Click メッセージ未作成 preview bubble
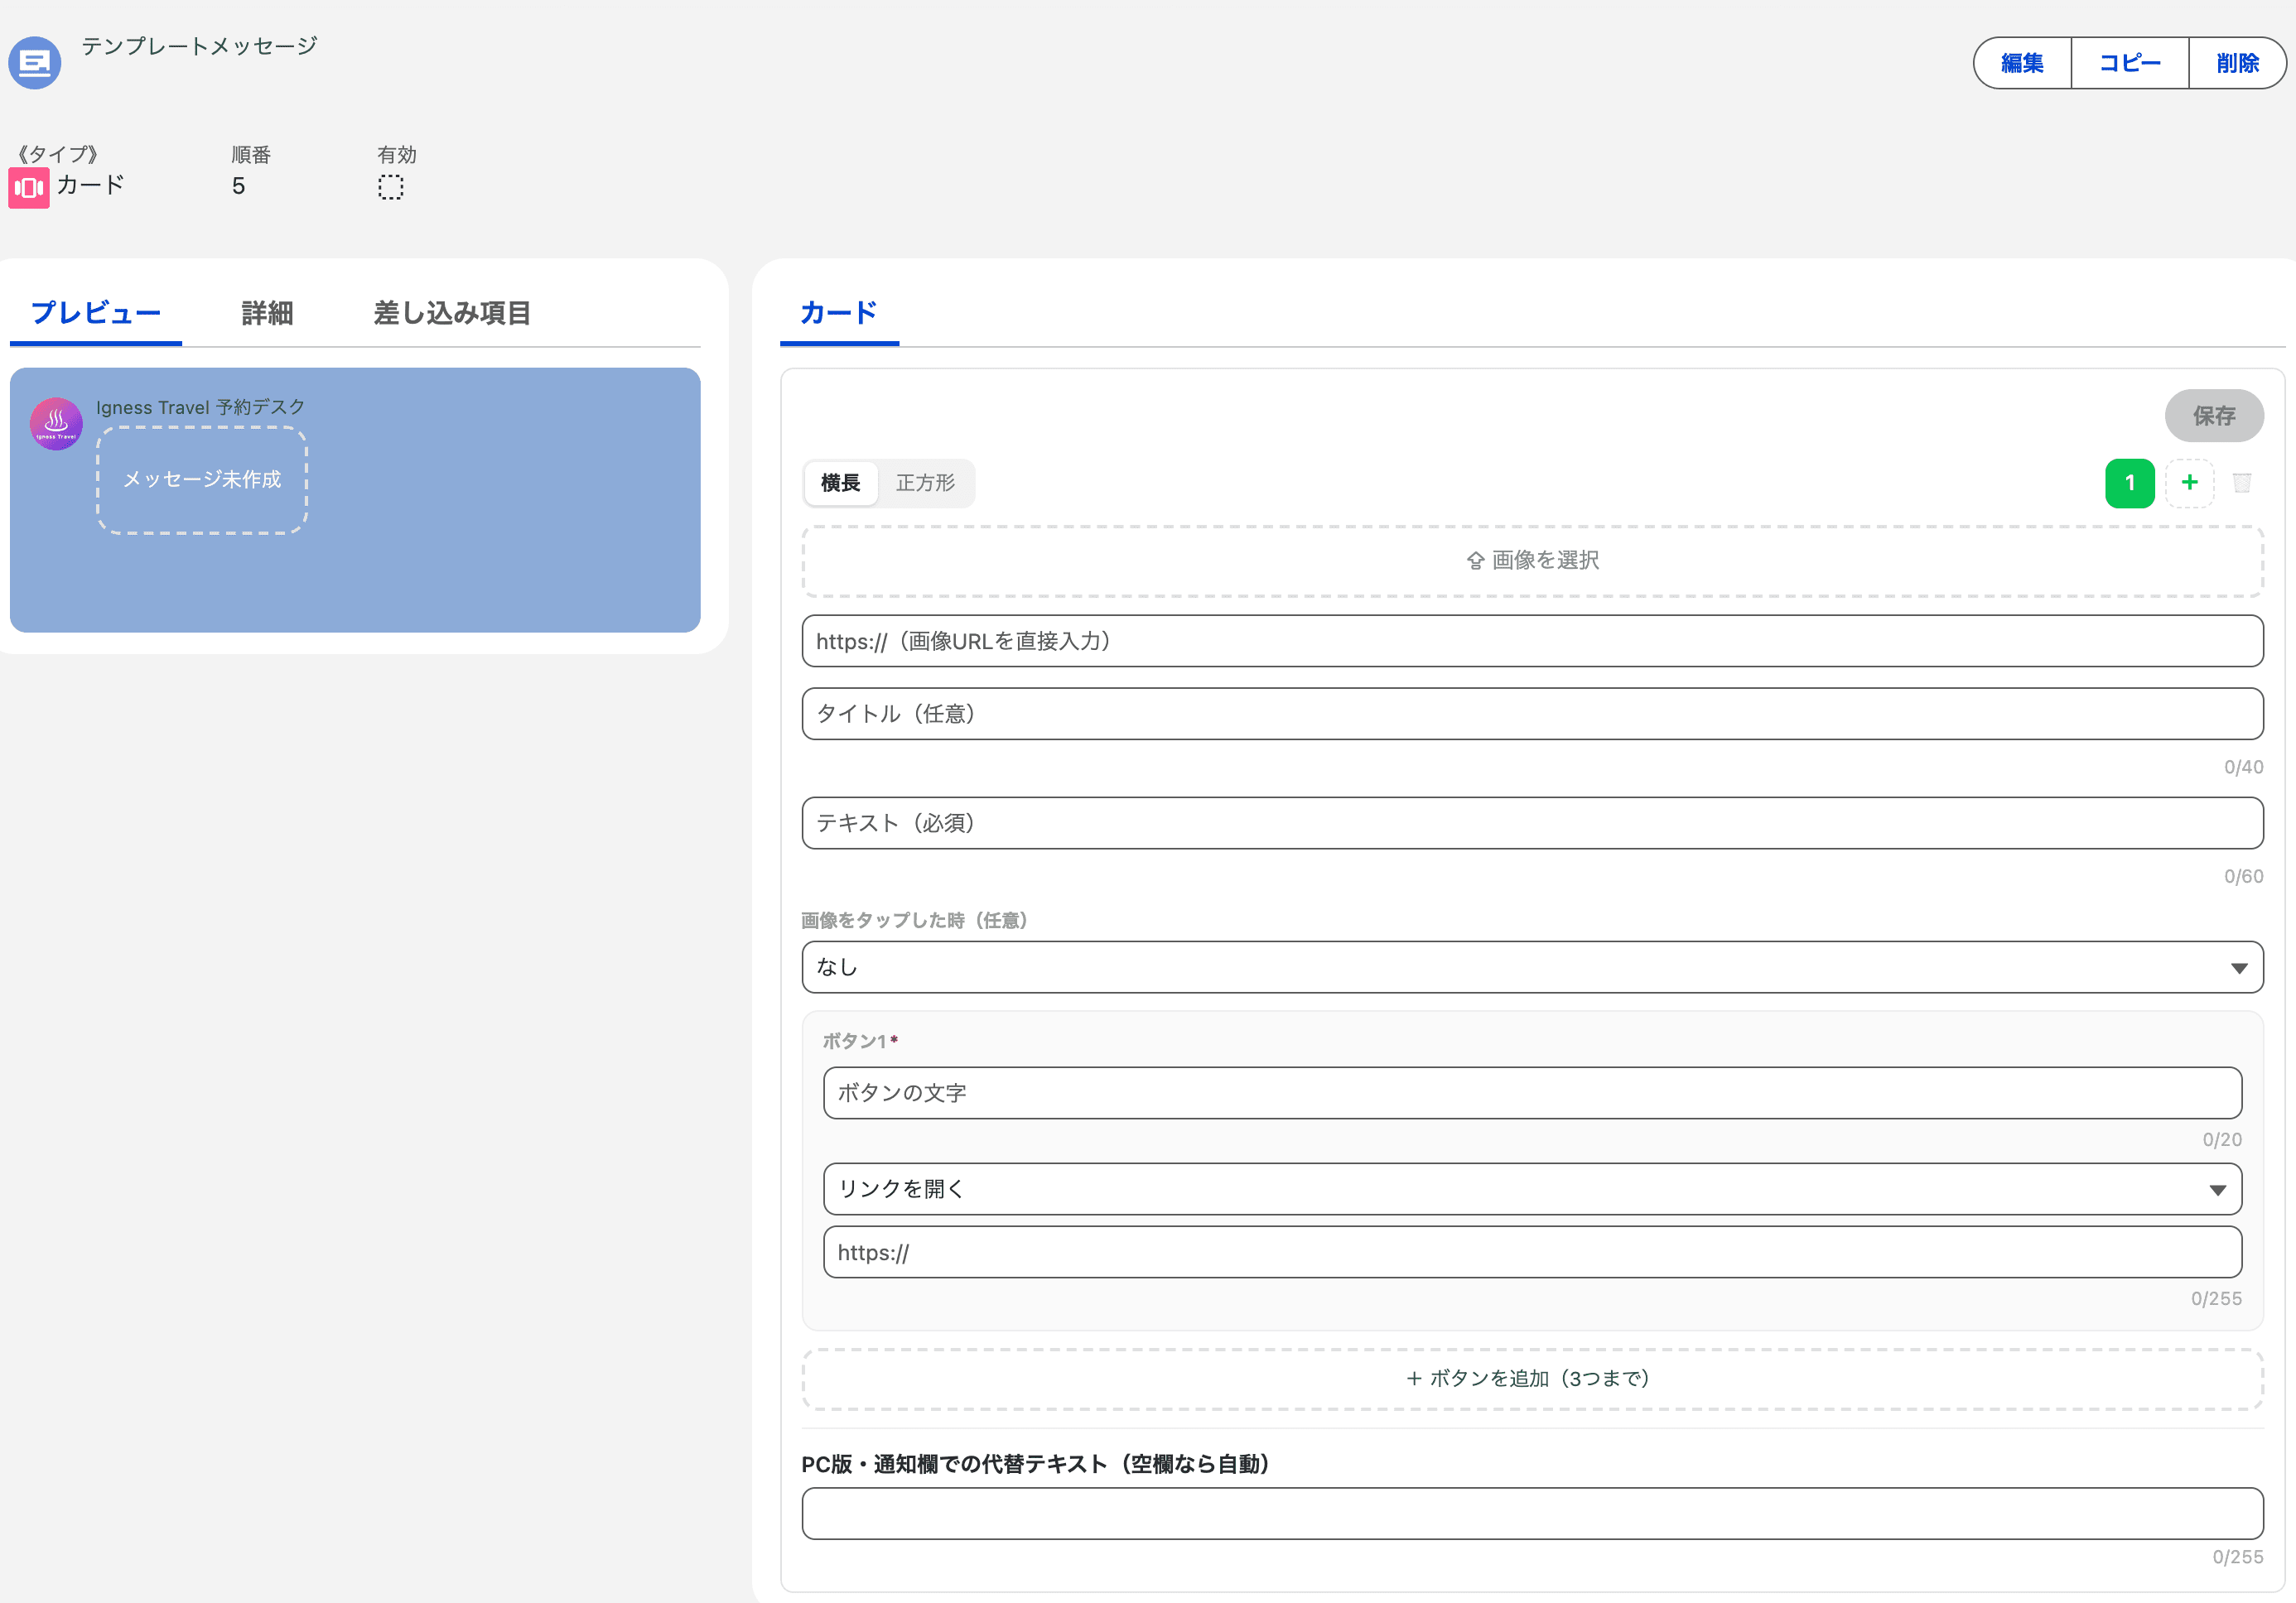 (202, 479)
